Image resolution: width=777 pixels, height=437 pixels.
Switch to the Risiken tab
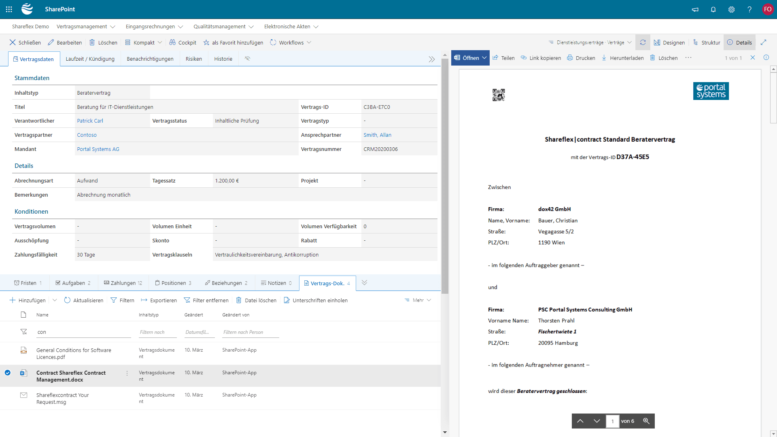pyautogui.click(x=193, y=59)
